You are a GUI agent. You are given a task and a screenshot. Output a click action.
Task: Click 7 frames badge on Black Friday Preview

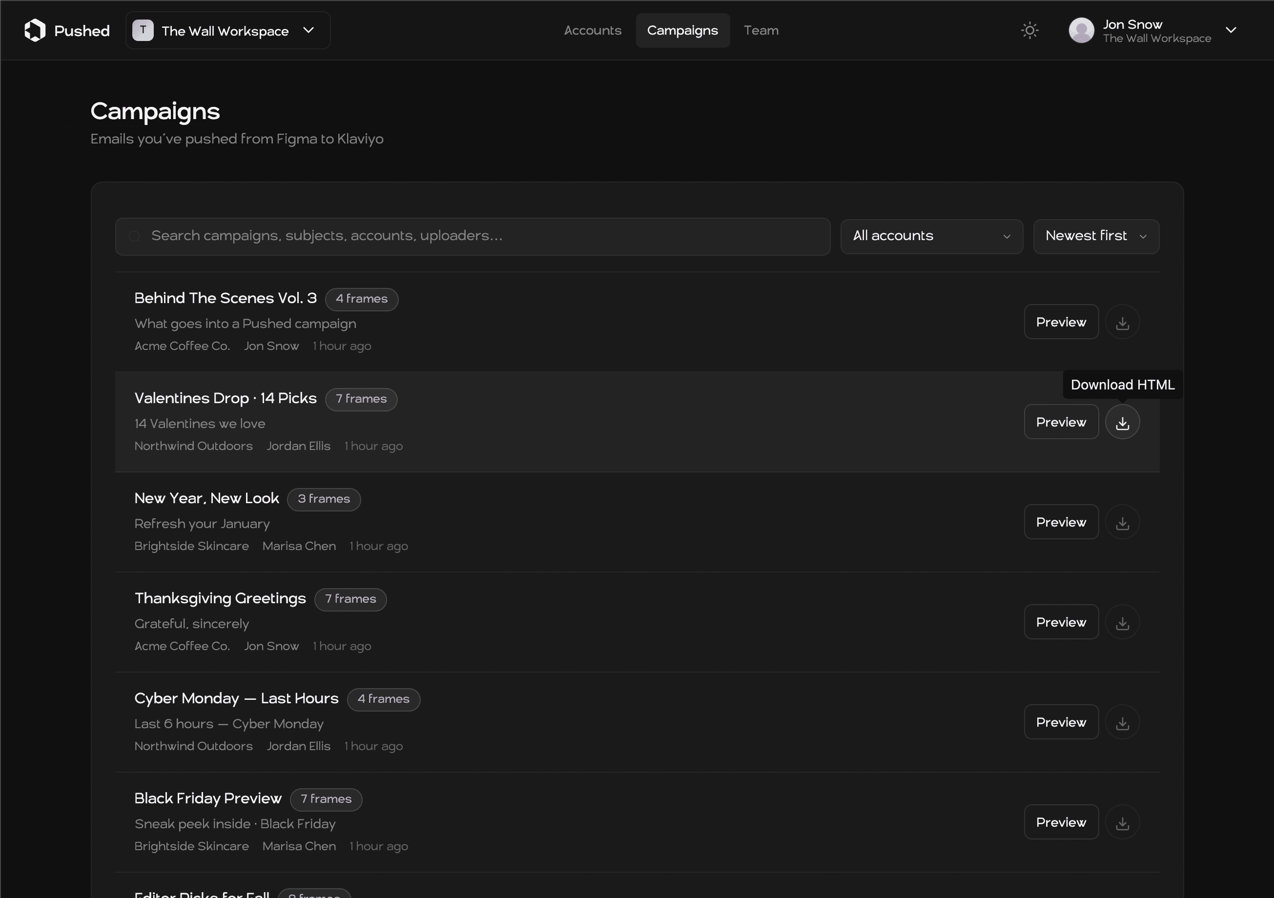326,799
